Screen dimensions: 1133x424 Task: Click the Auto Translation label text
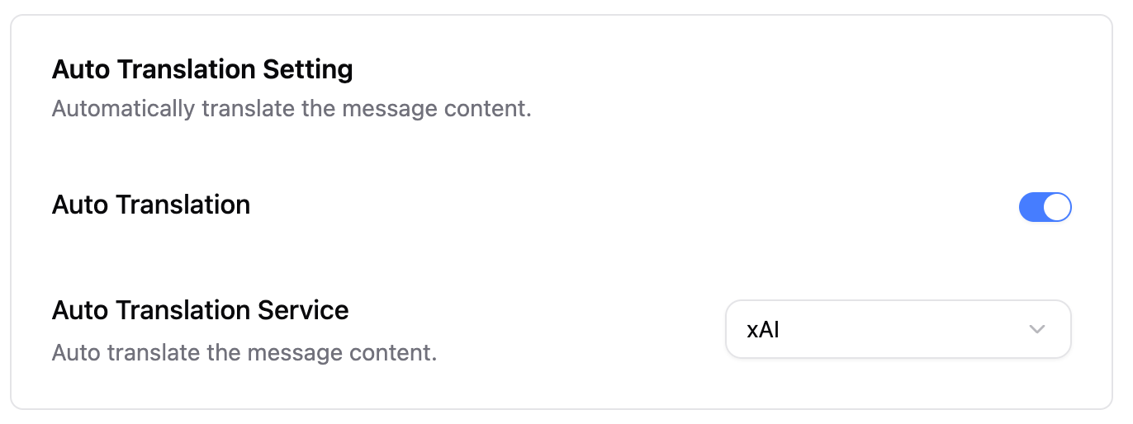(151, 205)
